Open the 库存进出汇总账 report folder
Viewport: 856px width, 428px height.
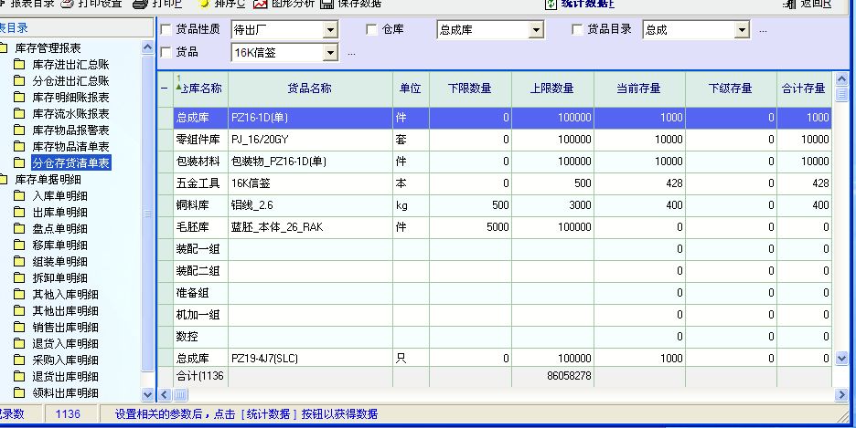tap(70, 64)
